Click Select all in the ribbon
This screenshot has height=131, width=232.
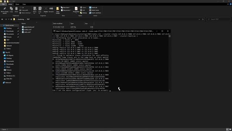tap(93, 7)
